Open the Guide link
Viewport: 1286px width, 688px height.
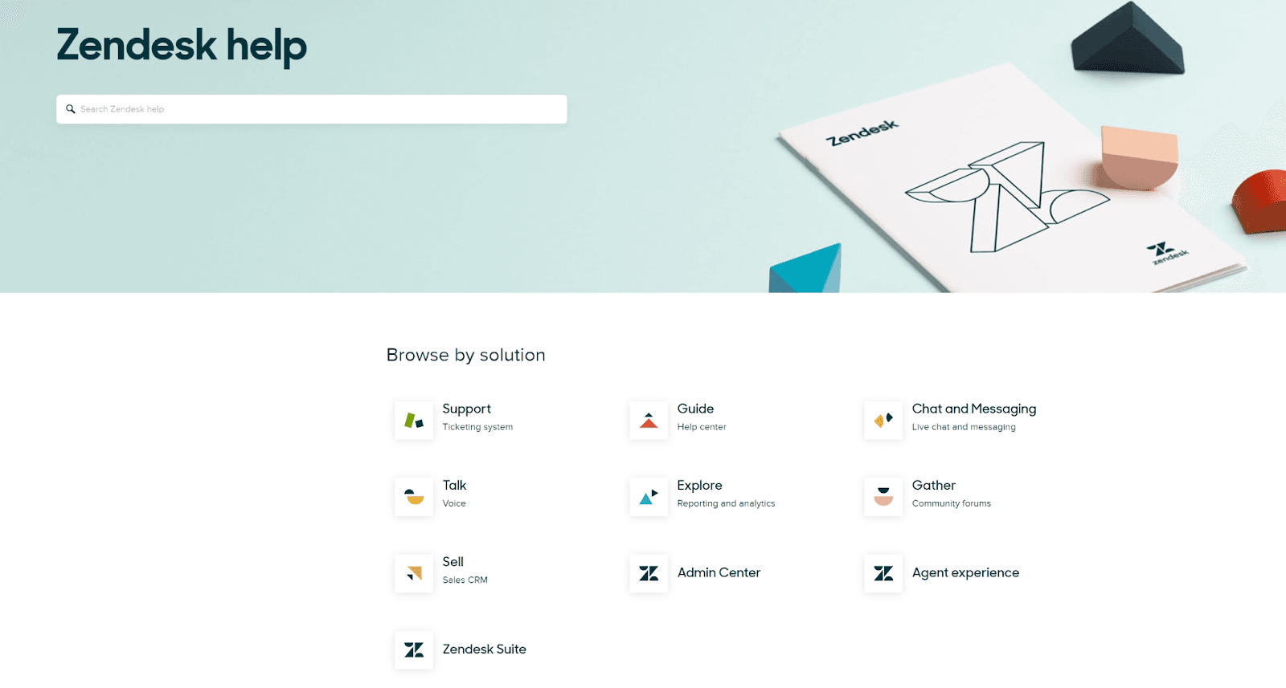click(695, 409)
